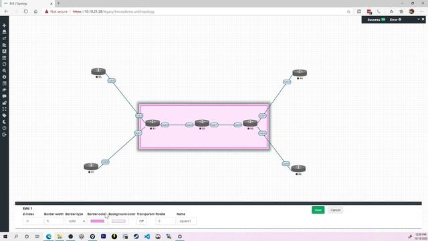Toggle night mode moon icon

(x=4, y=122)
